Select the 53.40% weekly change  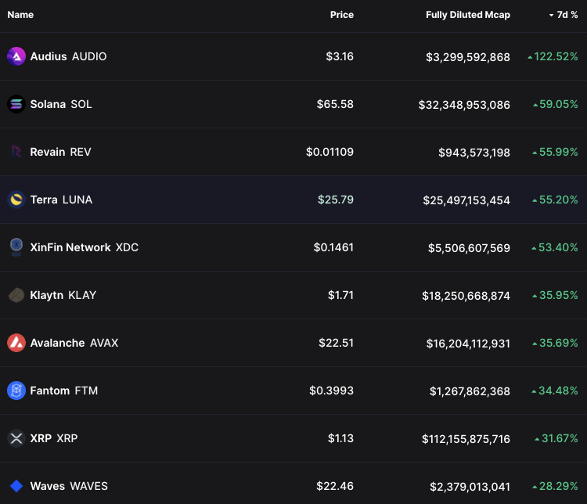pos(555,247)
